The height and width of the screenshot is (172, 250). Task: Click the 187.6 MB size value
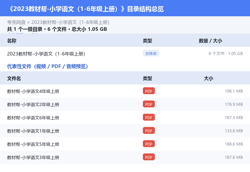coord(234,157)
